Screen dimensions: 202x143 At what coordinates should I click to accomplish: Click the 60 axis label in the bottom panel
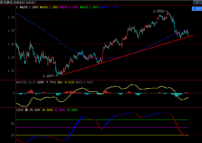13,124
